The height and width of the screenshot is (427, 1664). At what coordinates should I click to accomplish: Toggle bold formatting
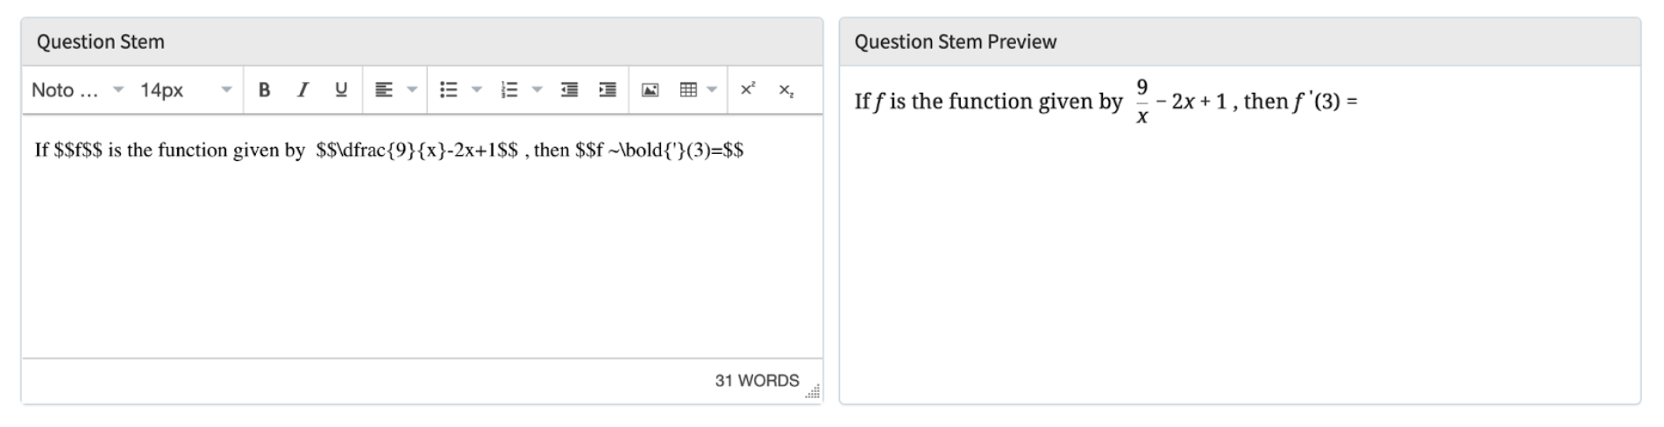pyautogui.click(x=264, y=90)
